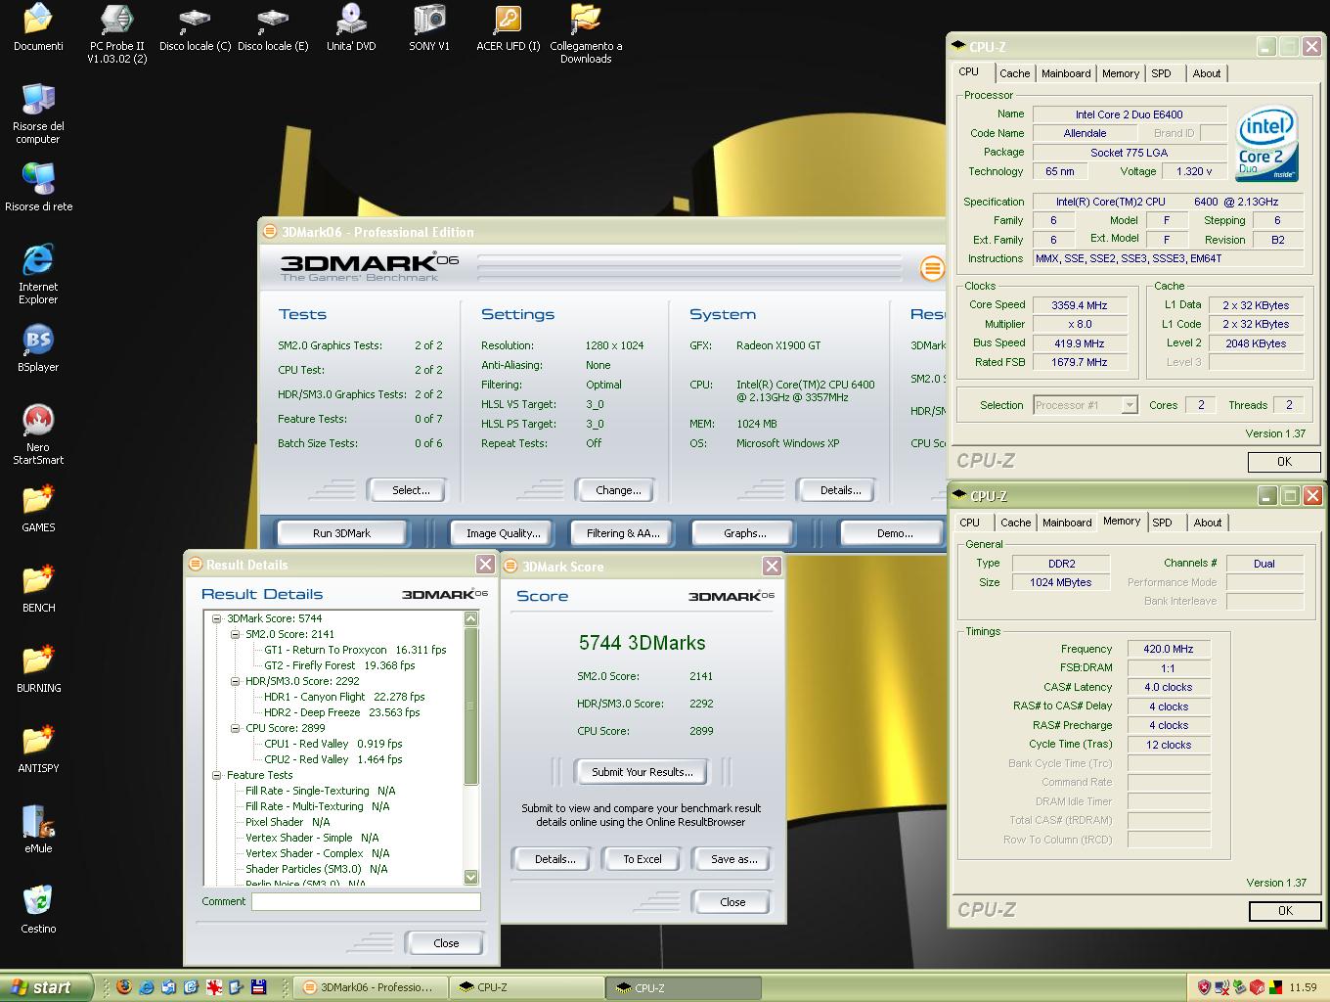Click Internet Explorer quick launch icon
The height and width of the screenshot is (1002, 1330).
tap(147, 987)
